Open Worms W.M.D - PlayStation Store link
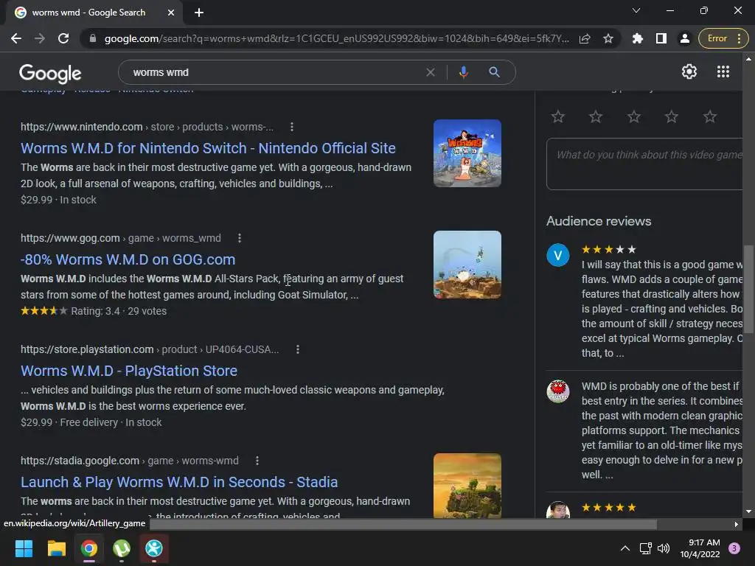The height and width of the screenshot is (566, 755). click(x=129, y=371)
